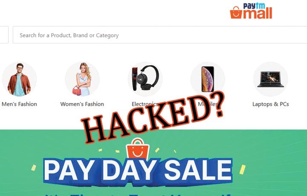Click the Paytm Mall logo
The image size is (307, 196).
pyautogui.click(x=251, y=11)
